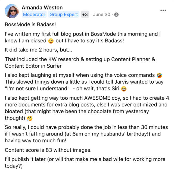
Task: Click the thinking face emoji after "though!)"
Action: click(x=30, y=118)
